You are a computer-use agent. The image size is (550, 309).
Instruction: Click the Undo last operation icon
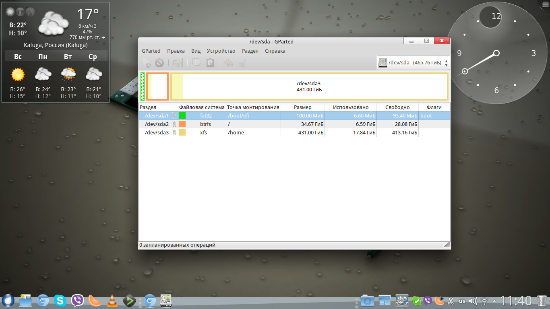click(228, 63)
